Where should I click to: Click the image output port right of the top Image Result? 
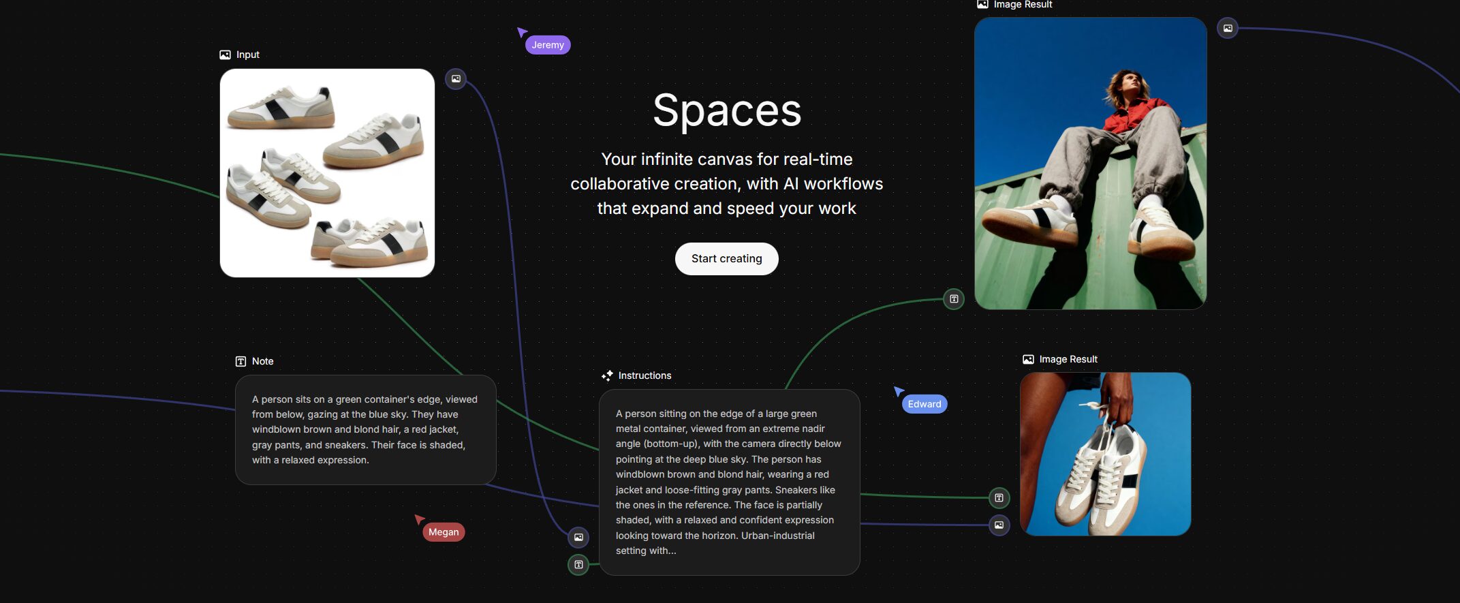[1227, 29]
